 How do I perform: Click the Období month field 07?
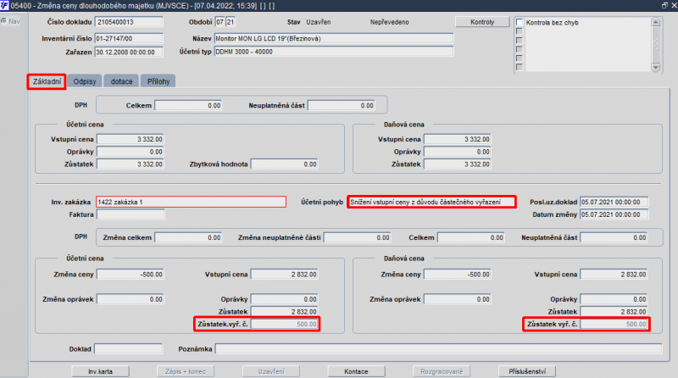click(x=220, y=22)
